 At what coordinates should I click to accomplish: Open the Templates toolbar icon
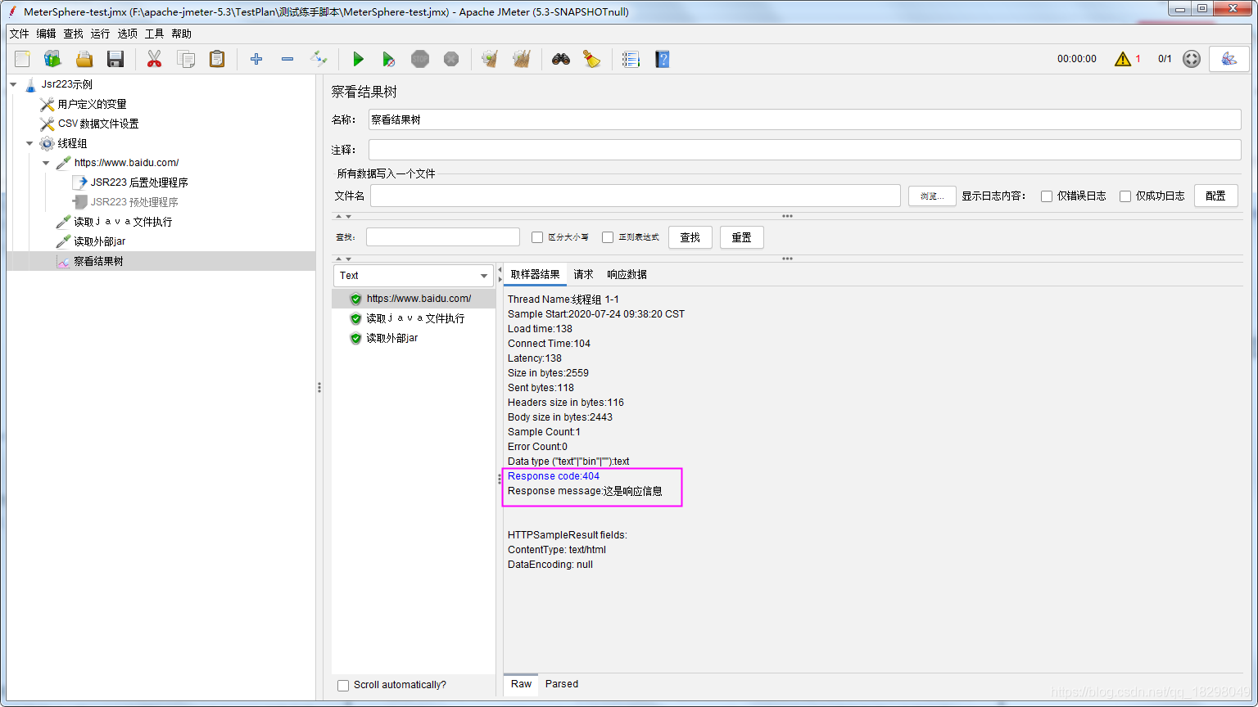[53, 59]
